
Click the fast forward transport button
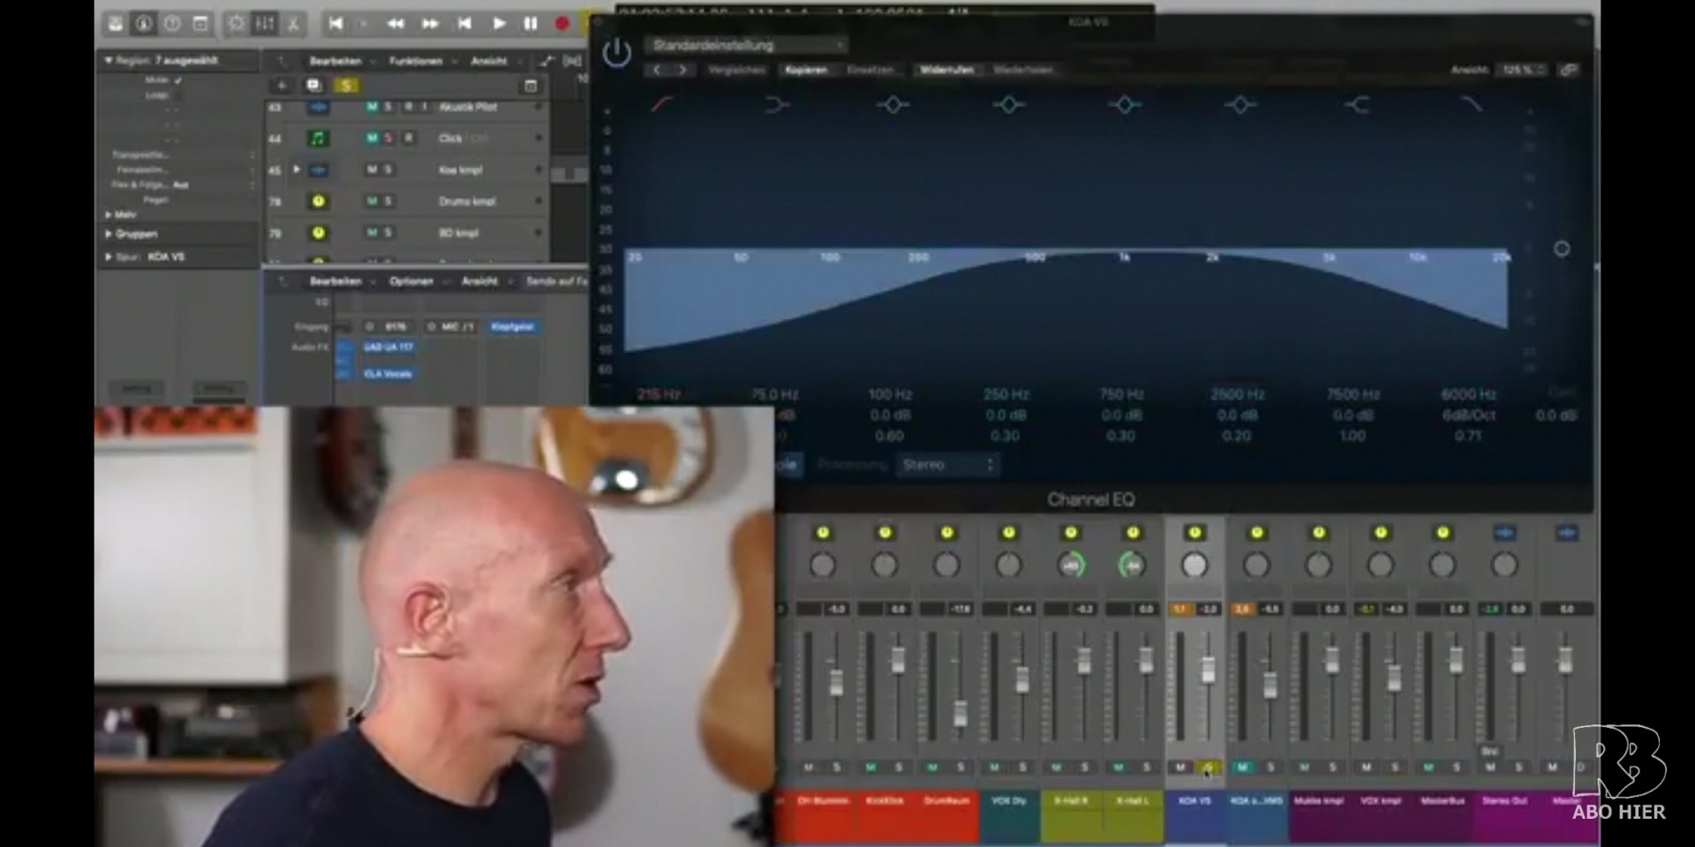click(430, 24)
